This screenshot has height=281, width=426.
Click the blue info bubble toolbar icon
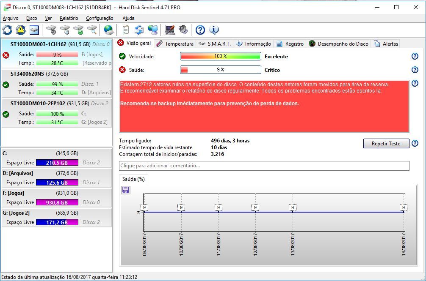214,30
